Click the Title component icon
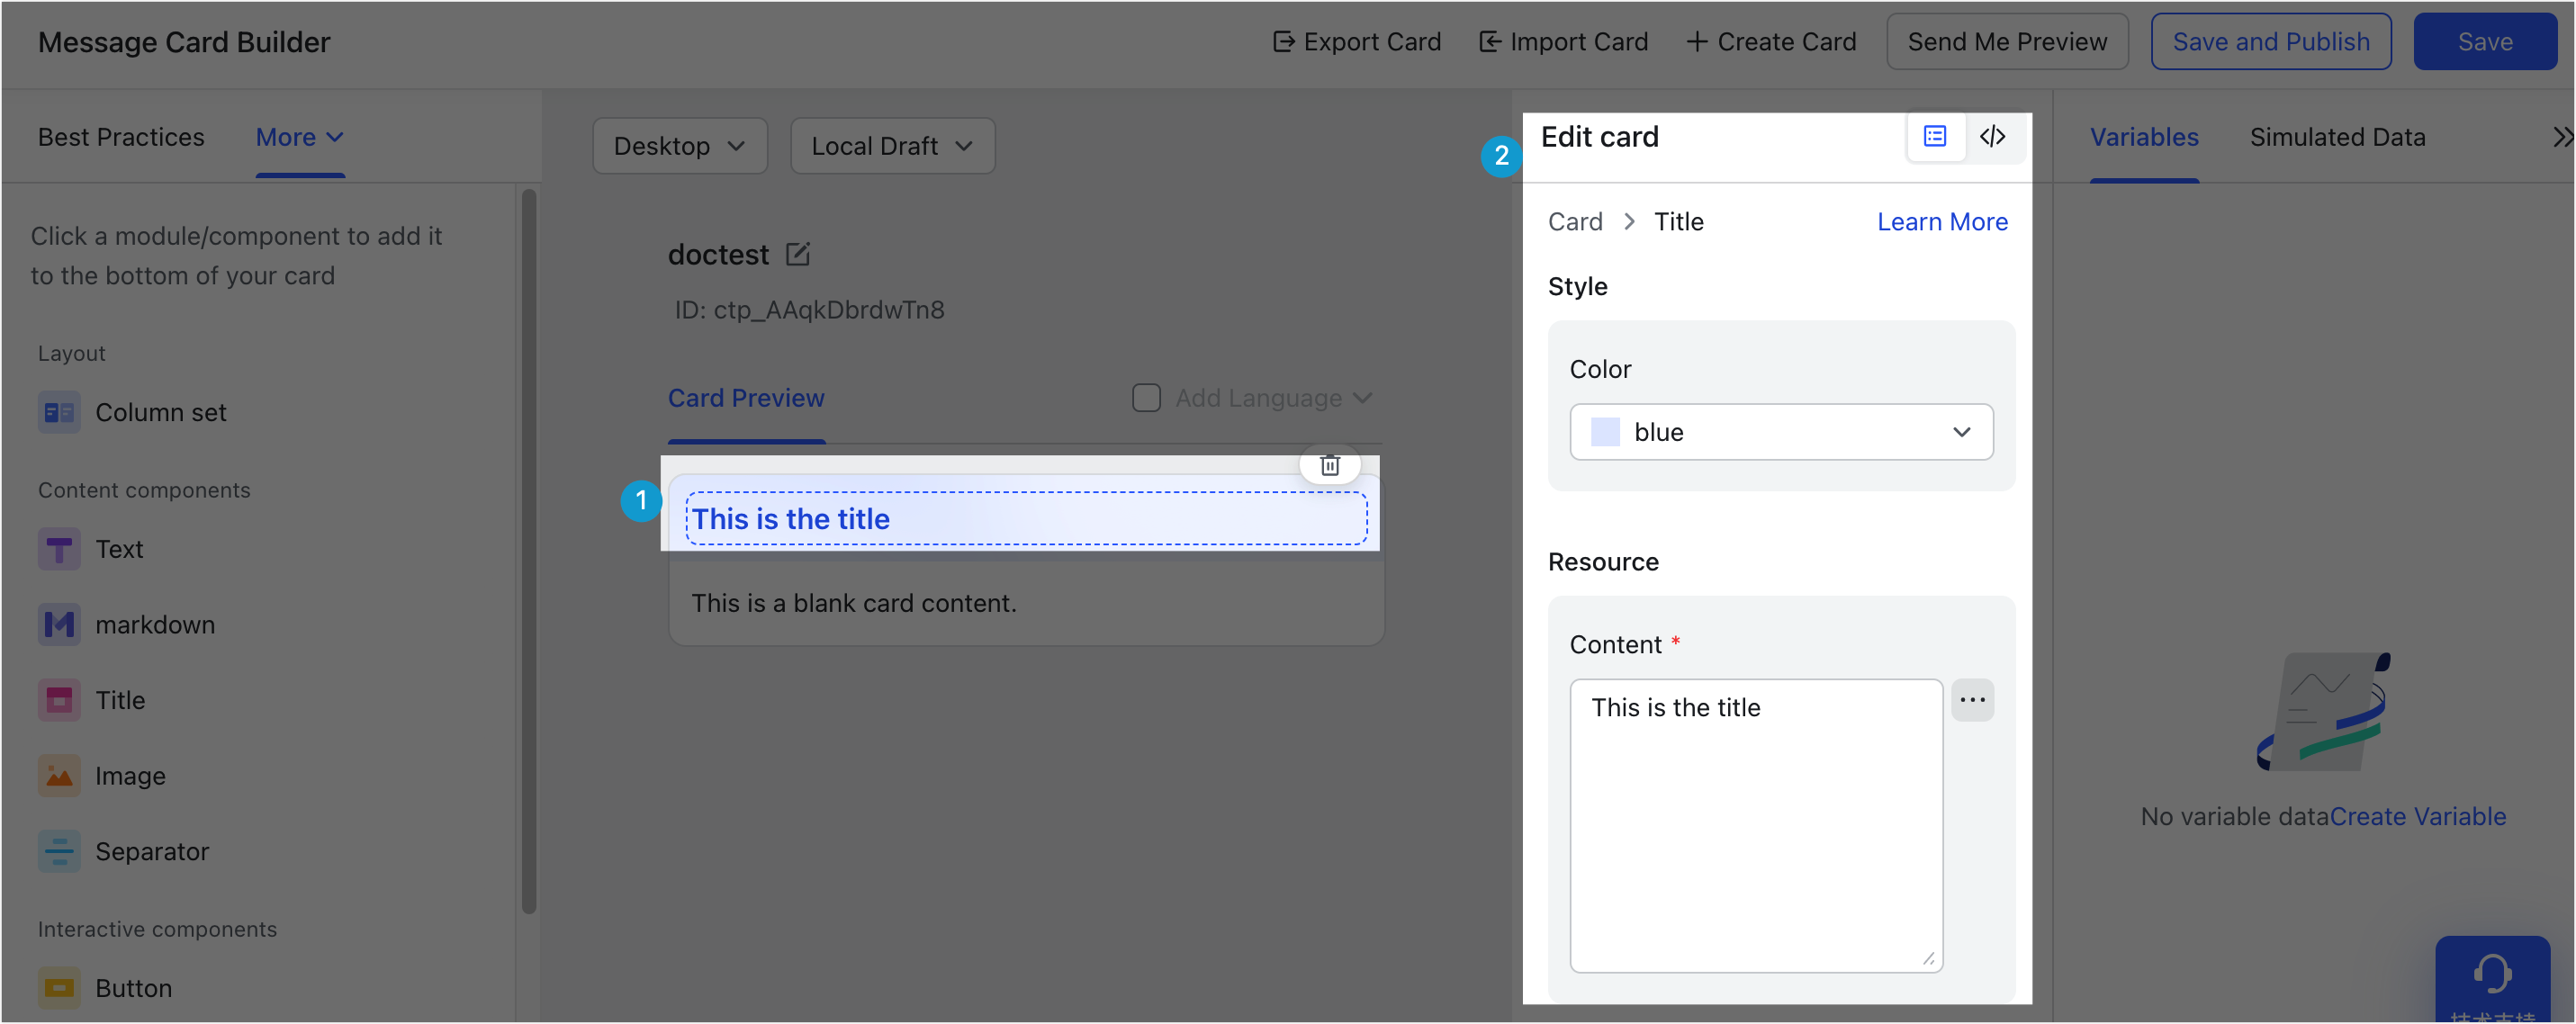2576x1024 pixels. click(x=59, y=700)
